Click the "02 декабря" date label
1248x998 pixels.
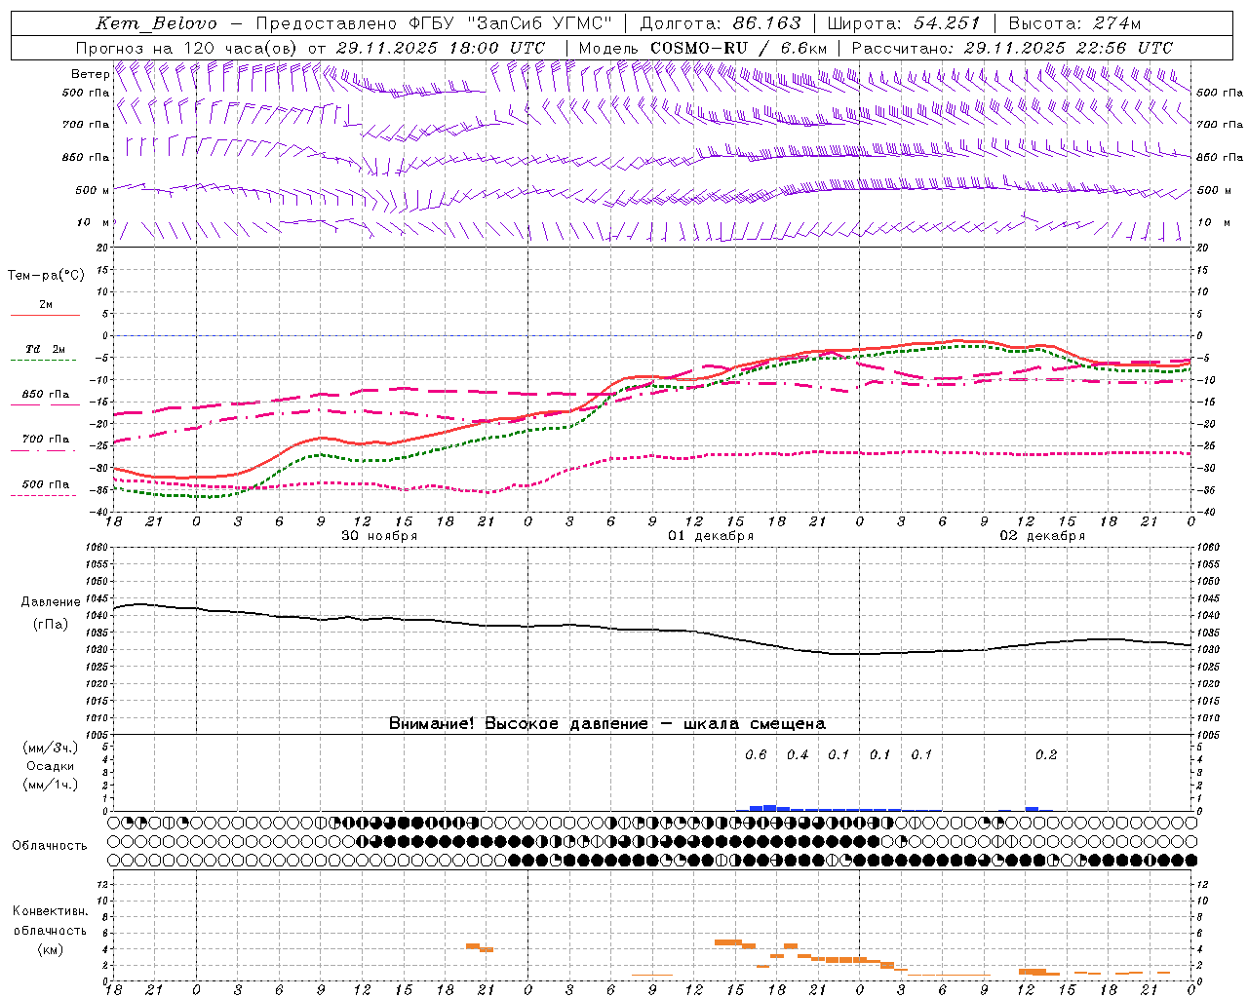coord(1042,536)
